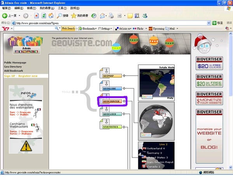The image size is (233, 182).
Task: Click the green Go arrow button
Action: coord(214,23)
